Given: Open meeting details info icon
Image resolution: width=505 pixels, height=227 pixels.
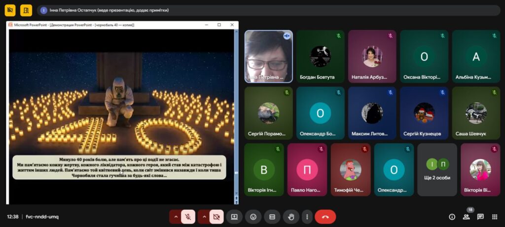Looking at the screenshot, I should (452, 217).
